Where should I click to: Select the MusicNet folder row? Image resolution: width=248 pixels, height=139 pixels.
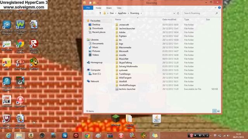pyautogui.click(x=167, y=59)
